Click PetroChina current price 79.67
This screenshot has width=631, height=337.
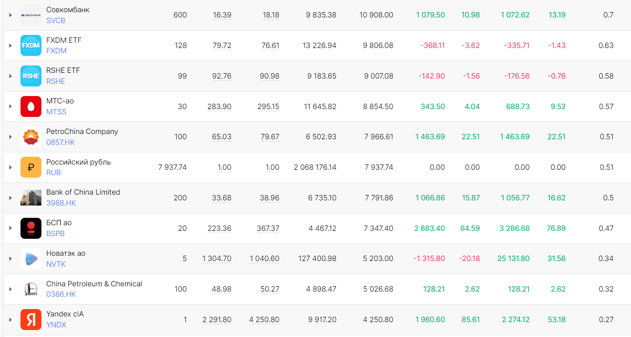point(270,137)
